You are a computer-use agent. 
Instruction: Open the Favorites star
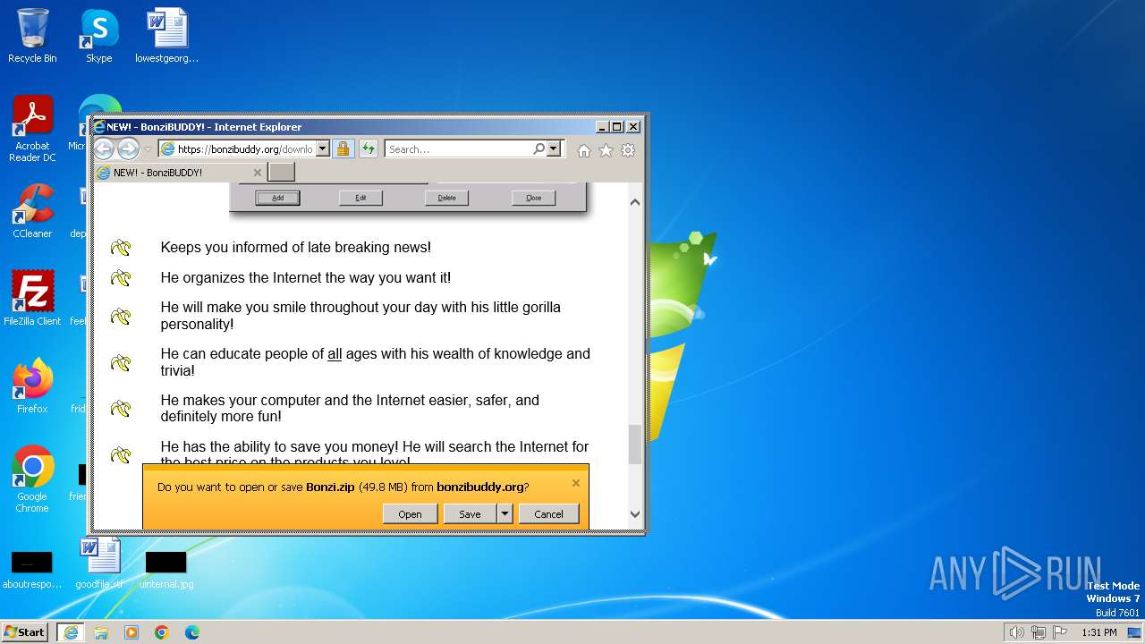coord(606,150)
